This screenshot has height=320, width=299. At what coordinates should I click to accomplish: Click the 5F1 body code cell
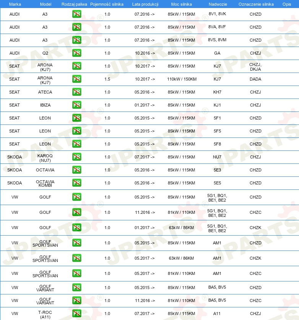click(x=217, y=118)
